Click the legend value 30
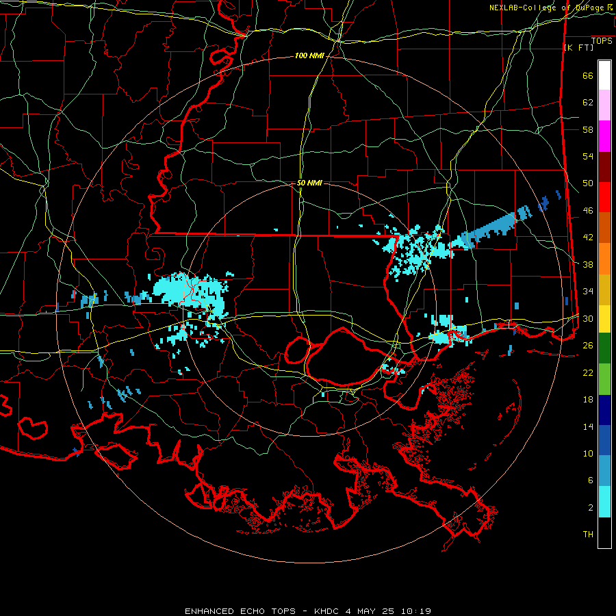Image resolution: width=616 pixels, height=616 pixels. pyautogui.click(x=588, y=318)
